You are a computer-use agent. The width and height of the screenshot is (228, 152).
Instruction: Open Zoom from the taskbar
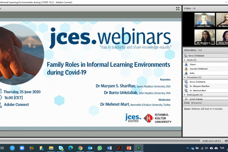point(22,148)
